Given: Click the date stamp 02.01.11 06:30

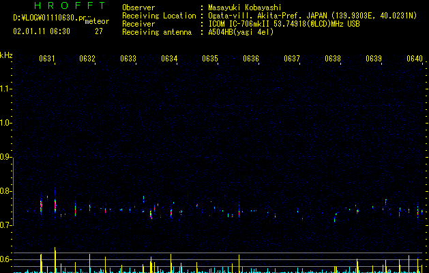Looking at the screenshot, I should pos(42,31).
